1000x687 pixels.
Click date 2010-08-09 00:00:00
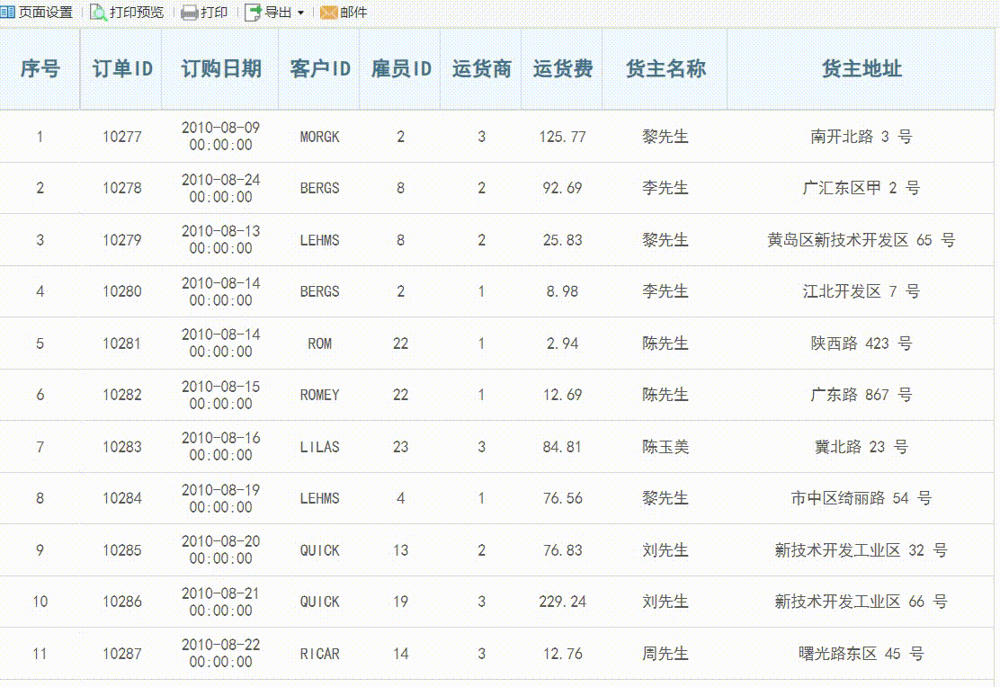(220, 137)
